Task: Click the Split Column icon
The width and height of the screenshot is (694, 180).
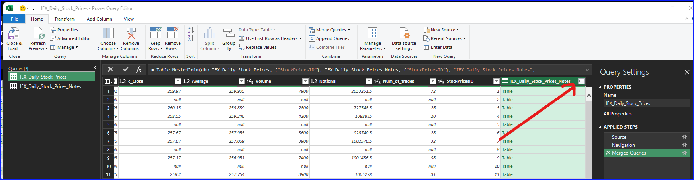Action: 210,33
